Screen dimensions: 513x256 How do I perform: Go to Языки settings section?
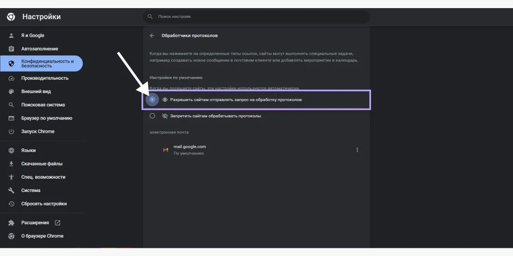point(28,151)
